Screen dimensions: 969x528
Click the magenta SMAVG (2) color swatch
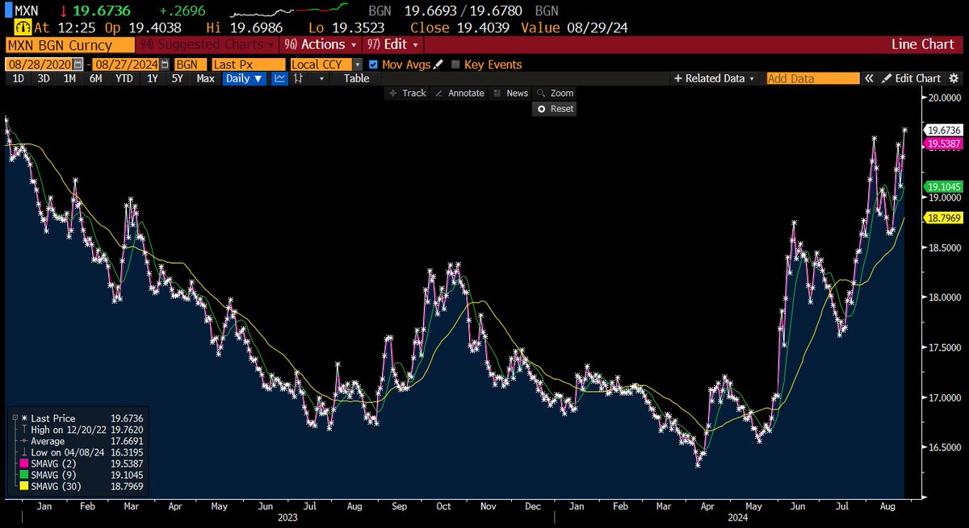point(24,464)
